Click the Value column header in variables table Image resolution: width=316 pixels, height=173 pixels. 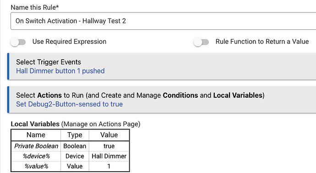coord(109,135)
